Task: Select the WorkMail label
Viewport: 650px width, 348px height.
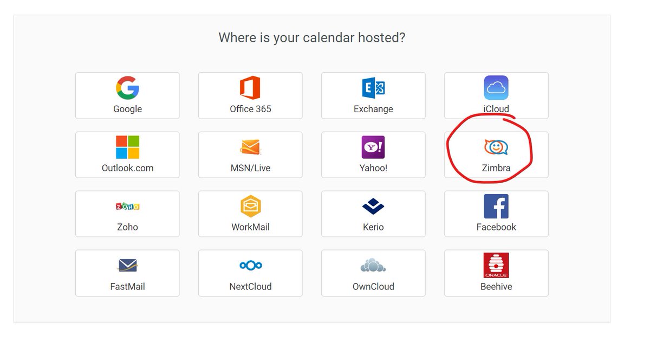Action: [x=250, y=227]
